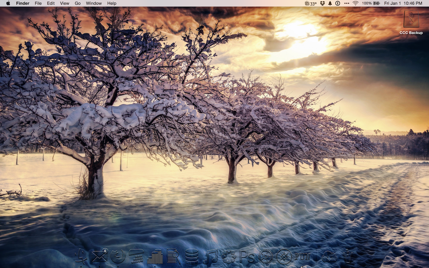This screenshot has width=429, height=268.
Task: Open the Trash in the dock
Action: (x=348, y=256)
